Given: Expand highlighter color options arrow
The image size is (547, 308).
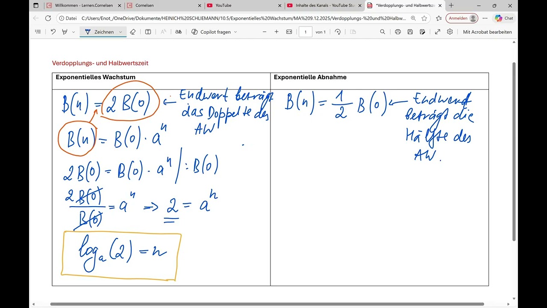Looking at the screenshot, I should (x=74, y=32).
